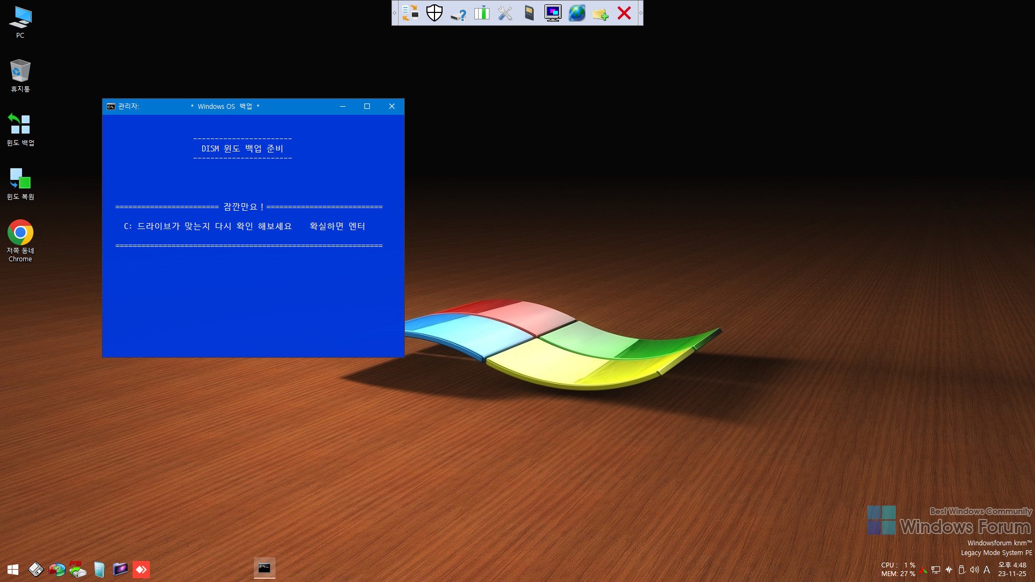The width and height of the screenshot is (1035, 582).
Task: Minimize the Windows OS 백업 console window
Action: point(343,107)
